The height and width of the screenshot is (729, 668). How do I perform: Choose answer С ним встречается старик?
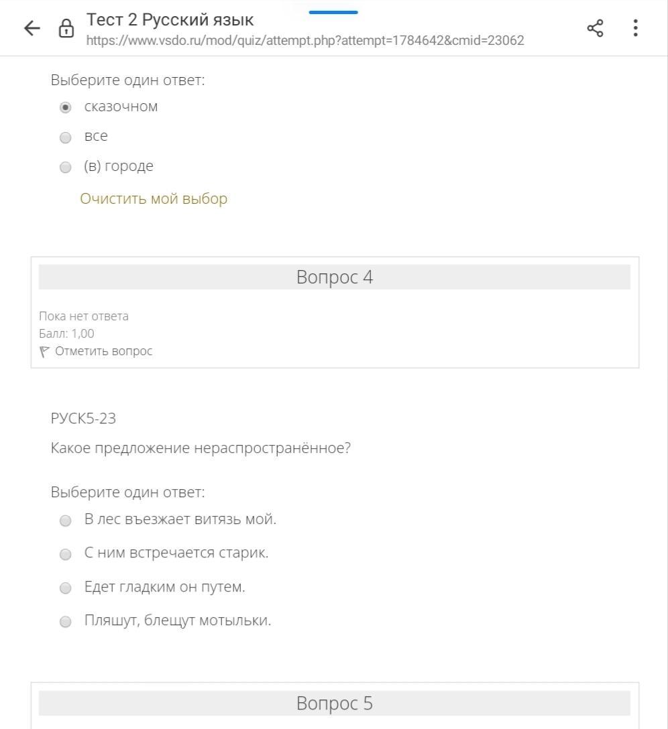(x=66, y=554)
